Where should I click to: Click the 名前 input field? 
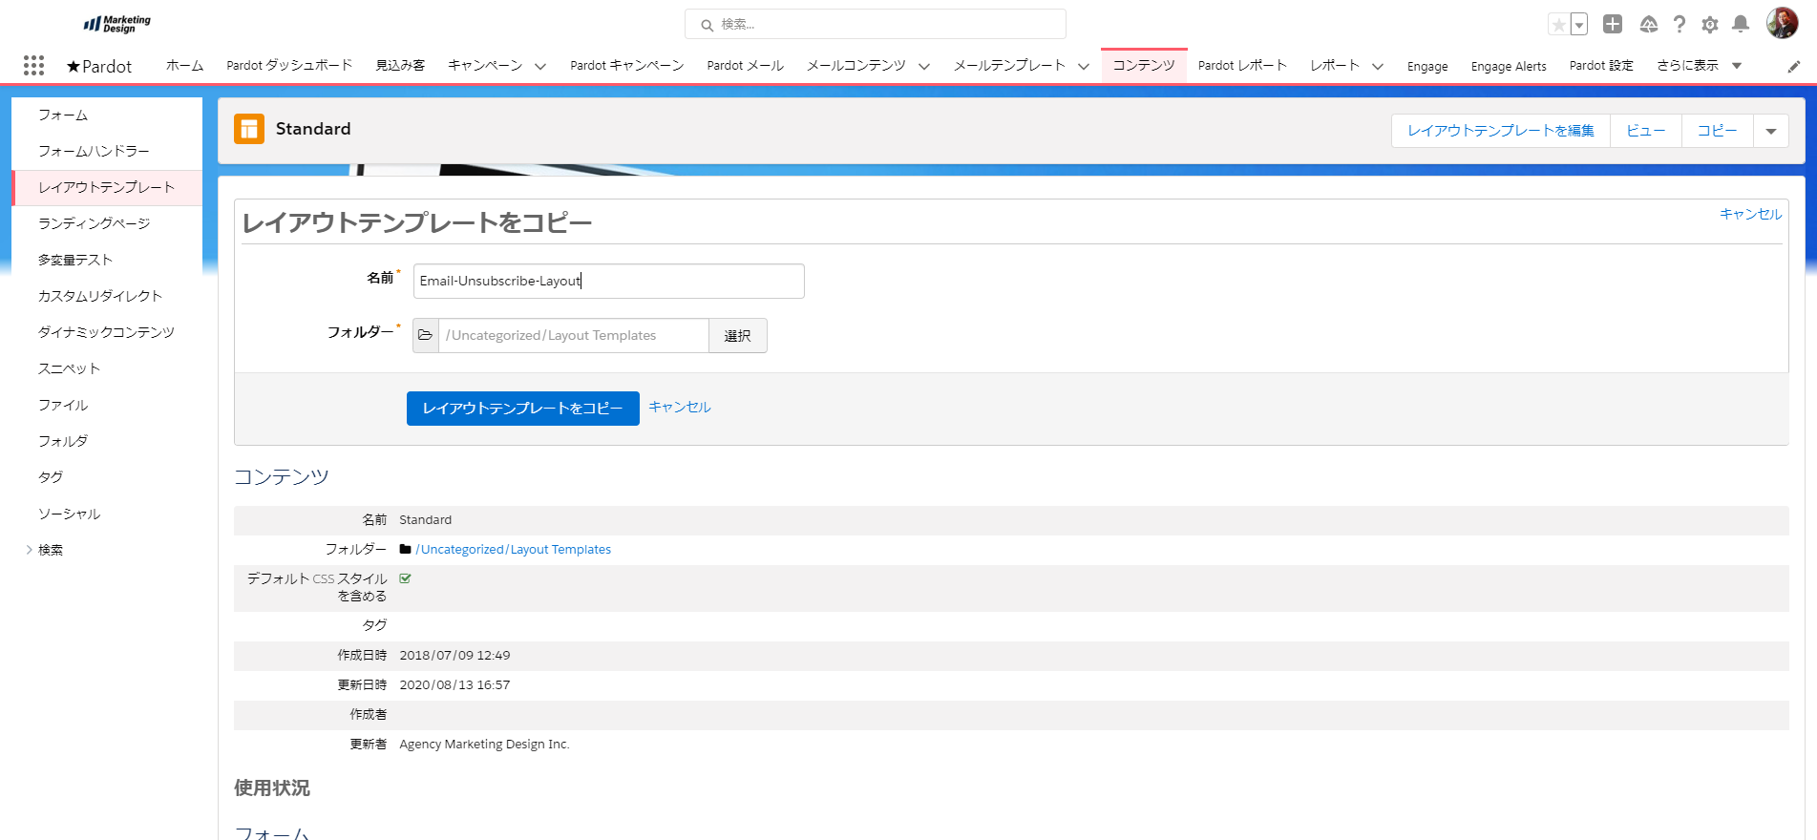[x=608, y=281]
